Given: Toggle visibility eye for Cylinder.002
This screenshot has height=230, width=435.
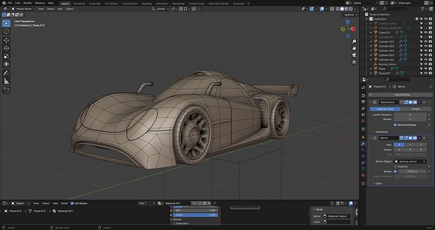Looking at the screenshot, I should (426, 42).
